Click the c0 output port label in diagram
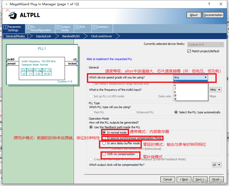 pos(75,59)
